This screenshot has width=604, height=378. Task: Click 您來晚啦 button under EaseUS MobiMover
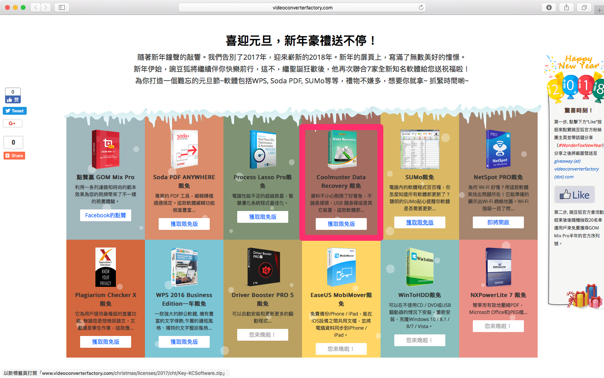tap(341, 349)
